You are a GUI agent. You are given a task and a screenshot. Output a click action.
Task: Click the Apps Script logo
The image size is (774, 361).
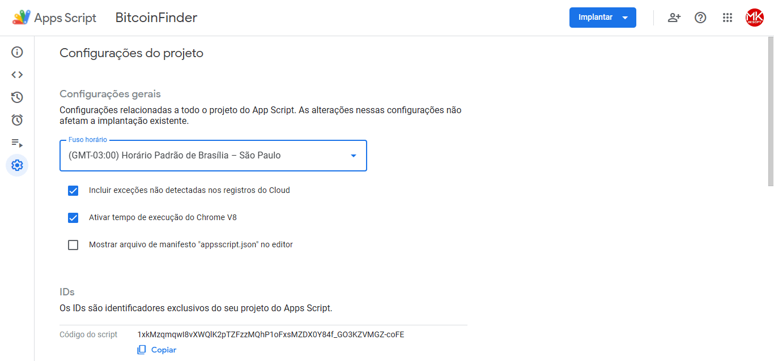coord(22,18)
